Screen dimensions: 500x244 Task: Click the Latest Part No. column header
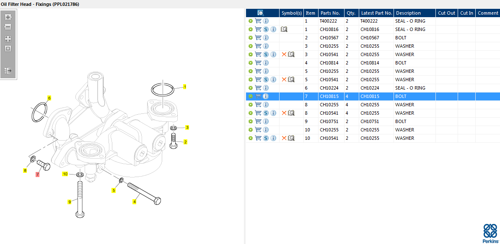tap(376, 13)
